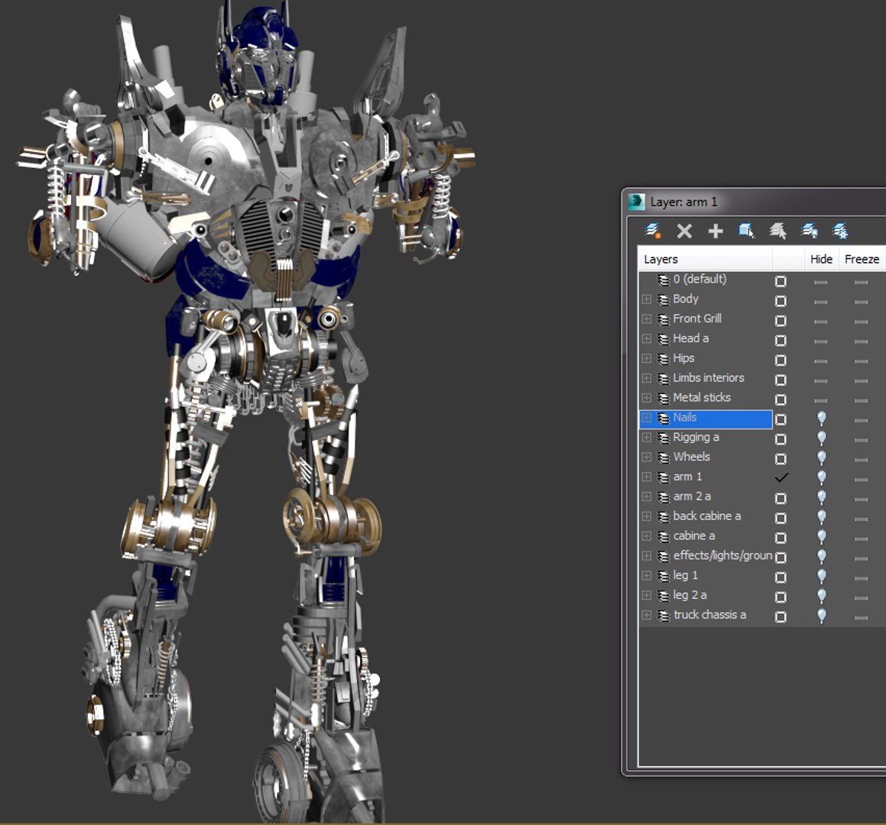886x825 pixels.
Task: Toggle Hide state for the Hips layer
Action: coord(821,361)
